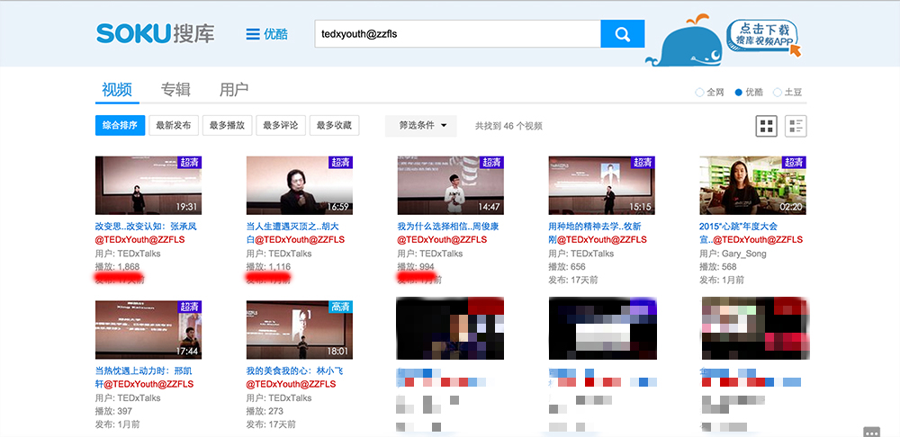This screenshot has width=900, height=437.
Task: Click the SOKU logo
Action: pyautogui.click(x=155, y=34)
